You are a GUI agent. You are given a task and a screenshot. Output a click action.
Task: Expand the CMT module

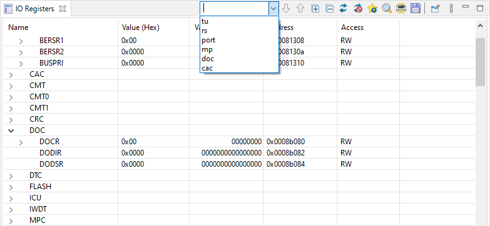pyautogui.click(x=11, y=86)
